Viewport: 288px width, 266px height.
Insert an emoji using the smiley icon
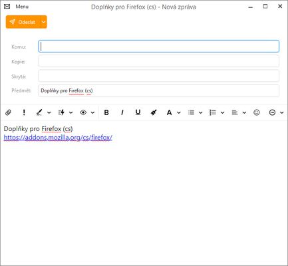coord(257,112)
